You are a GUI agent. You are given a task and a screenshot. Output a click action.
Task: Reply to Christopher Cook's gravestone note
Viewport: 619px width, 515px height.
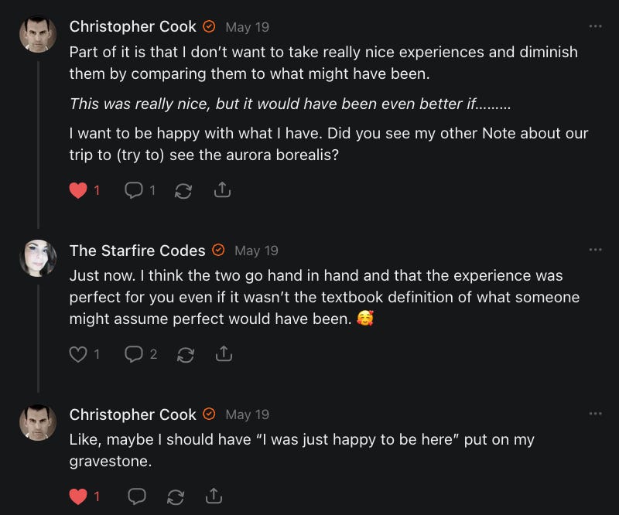click(x=136, y=496)
